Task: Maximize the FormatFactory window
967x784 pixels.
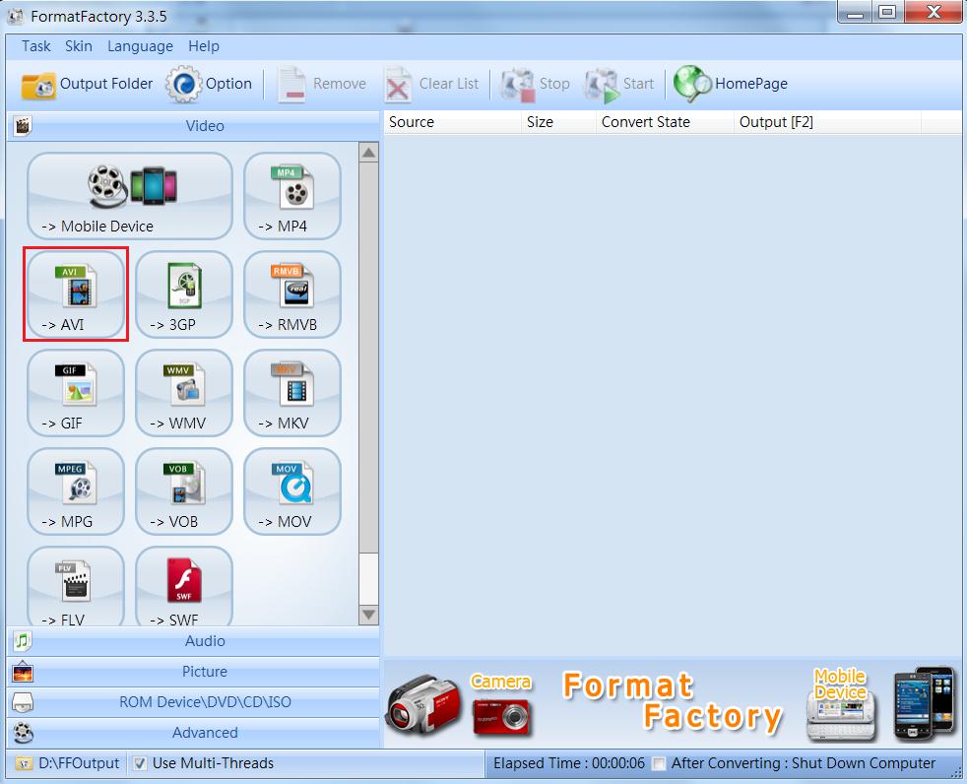Action: click(x=887, y=13)
